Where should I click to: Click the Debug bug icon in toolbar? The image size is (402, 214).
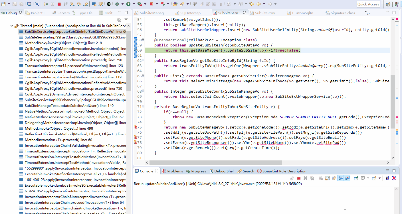click(x=117, y=4)
